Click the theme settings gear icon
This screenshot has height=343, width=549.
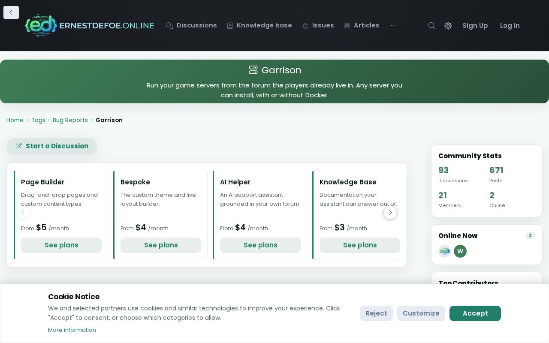448,26
